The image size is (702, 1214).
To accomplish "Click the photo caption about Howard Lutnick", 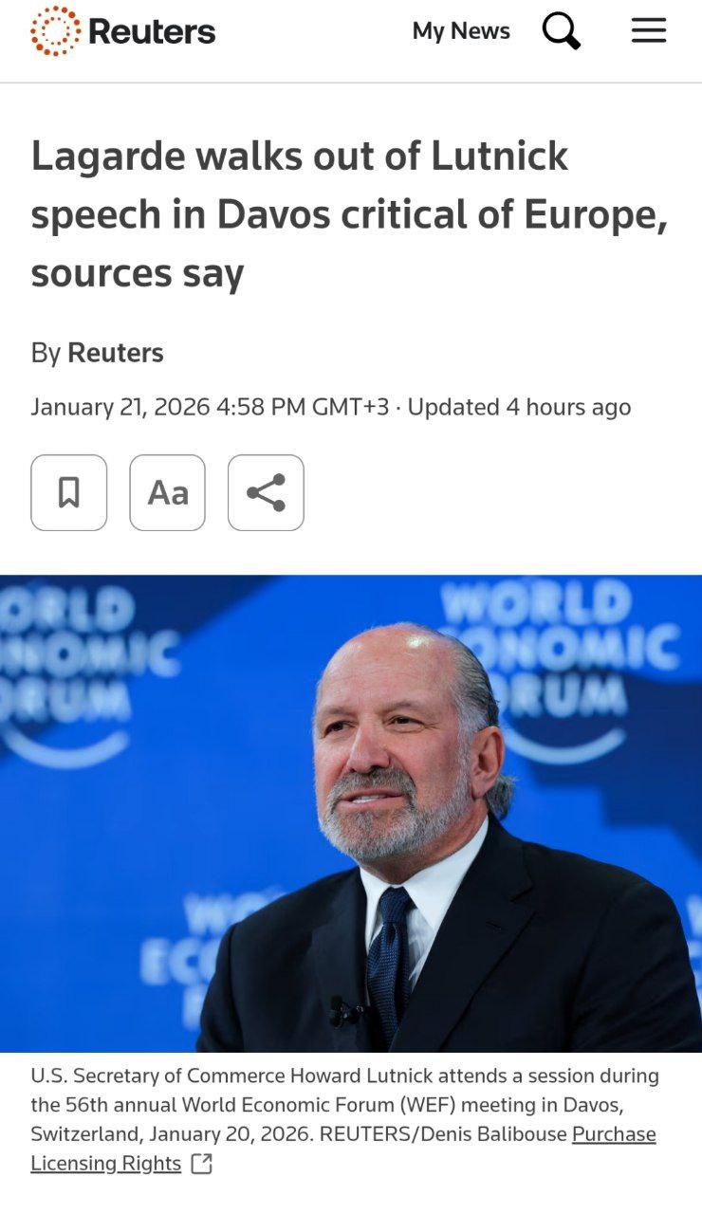I will point(345,1105).
